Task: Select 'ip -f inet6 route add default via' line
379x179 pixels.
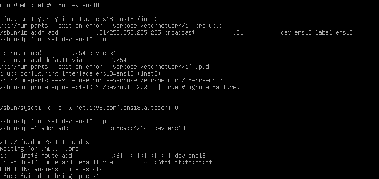Action: coord(106,162)
